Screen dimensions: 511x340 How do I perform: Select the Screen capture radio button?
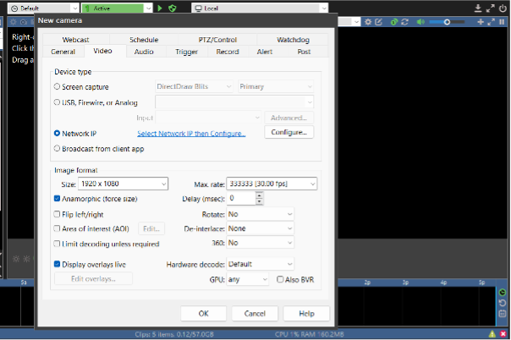coord(57,86)
